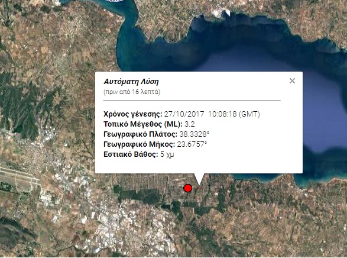The height and width of the screenshot is (258, 347).
Task: Click the date value 27/10/2017
Action: tap(184, 114)
